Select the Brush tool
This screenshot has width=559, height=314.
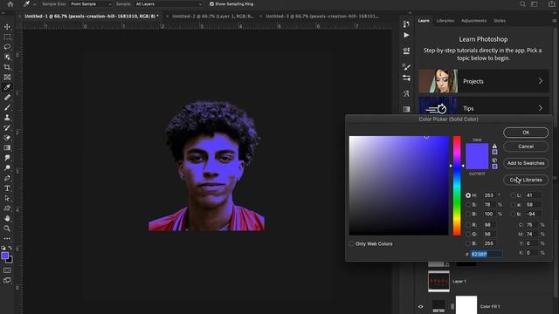7,107
